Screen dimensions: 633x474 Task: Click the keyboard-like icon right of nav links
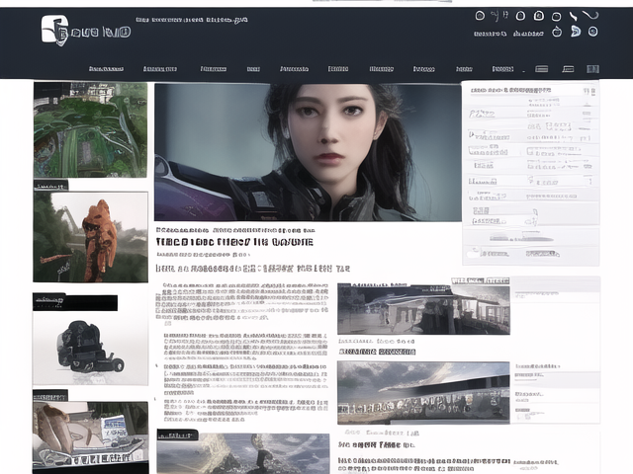[x=541, y=69]
